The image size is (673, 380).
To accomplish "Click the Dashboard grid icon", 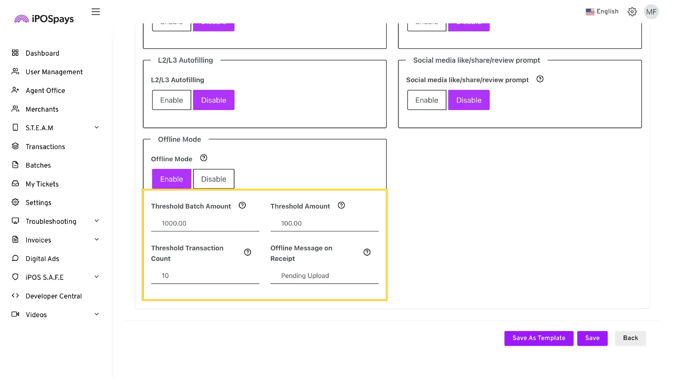I will [x=15, y=53].
